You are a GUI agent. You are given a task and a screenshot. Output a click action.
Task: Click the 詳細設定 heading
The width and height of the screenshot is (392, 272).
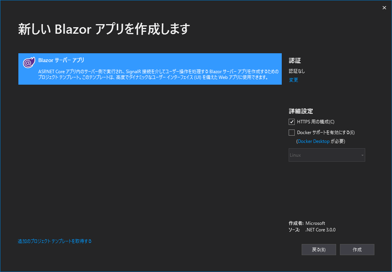click(x=301, y=111)
